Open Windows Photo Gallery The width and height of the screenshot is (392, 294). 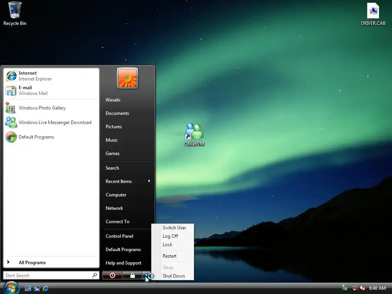point(51,108)
